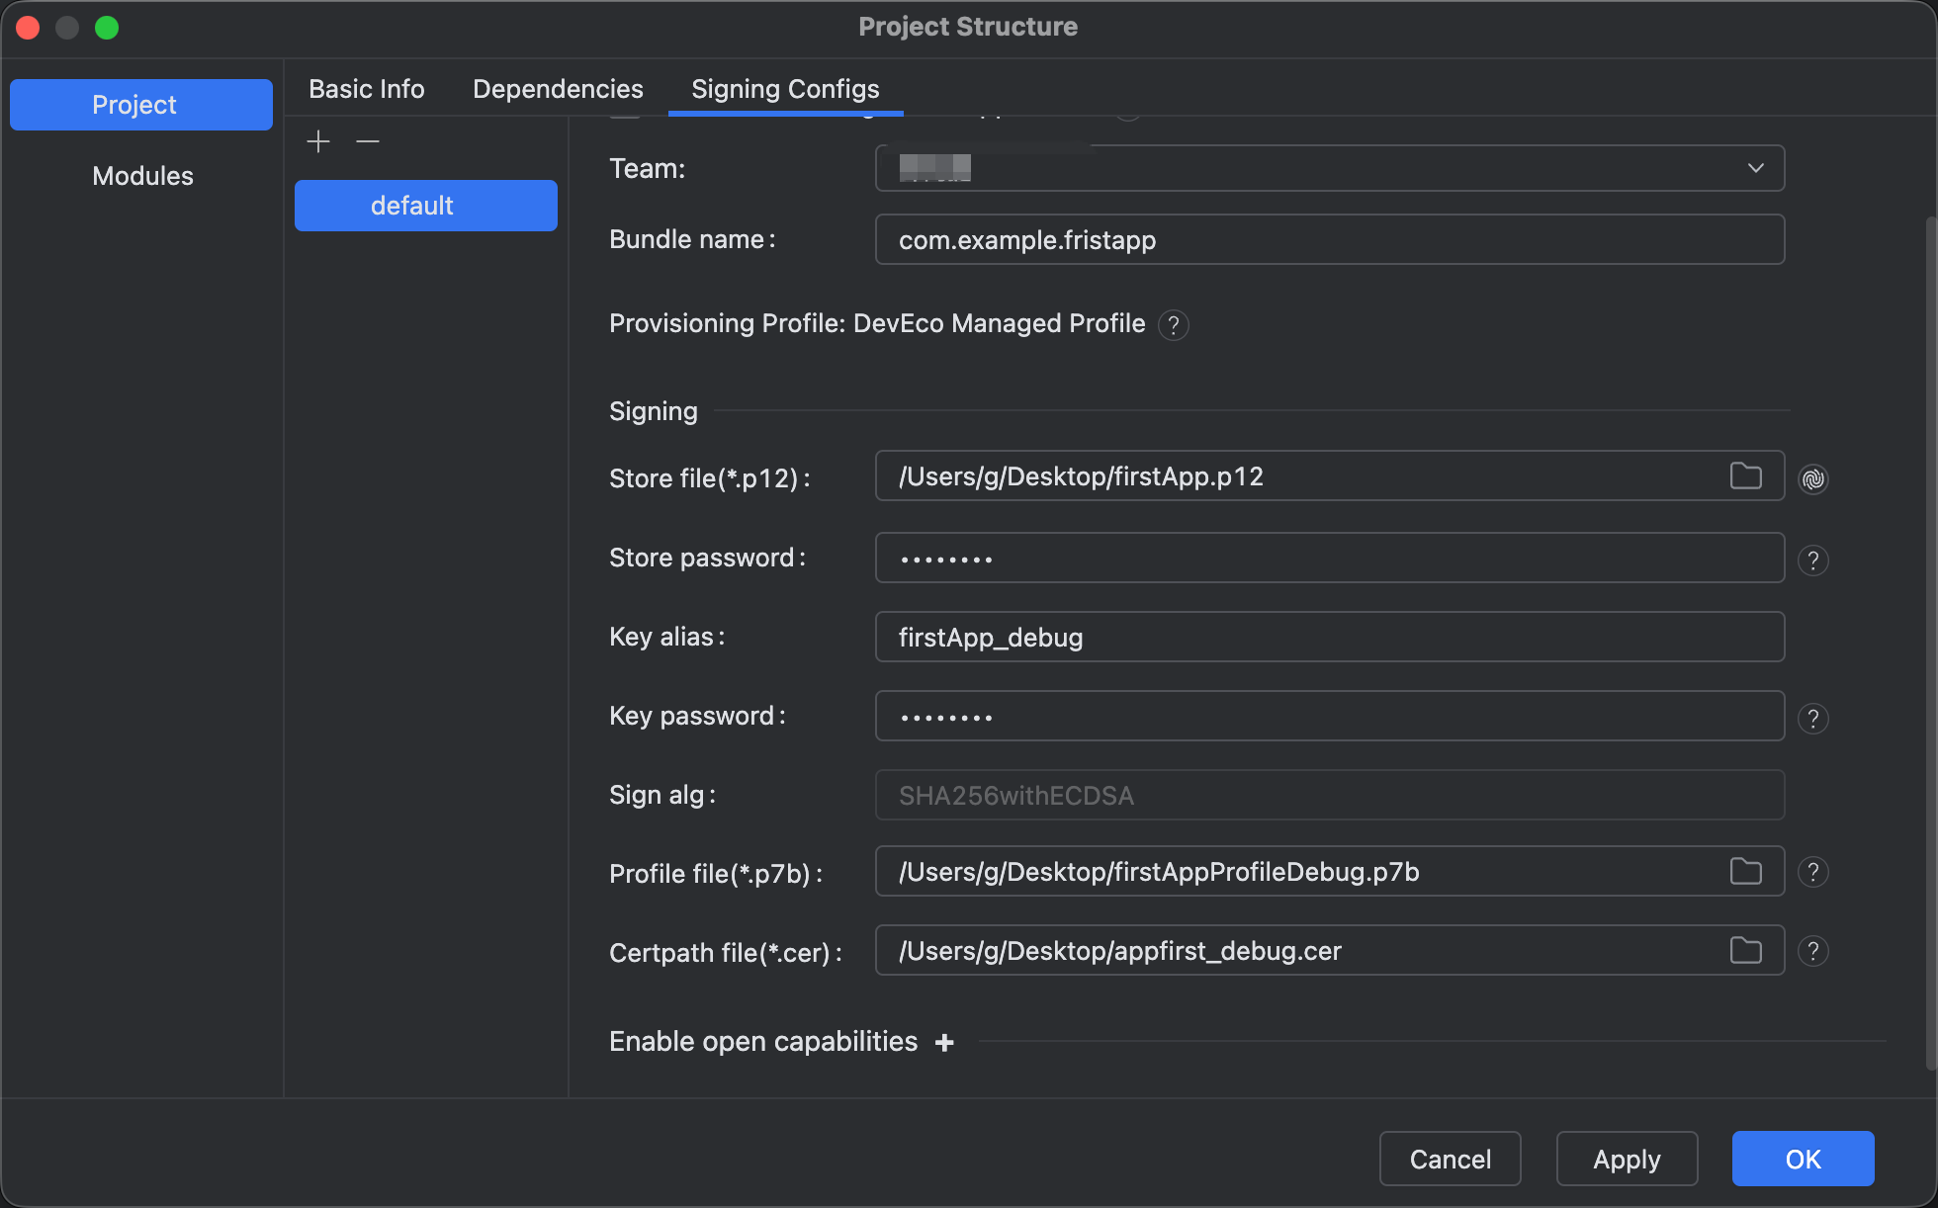Open help icon beside Certpath file field
The image size is (1938, 1208).
(x=1812, y=952)
